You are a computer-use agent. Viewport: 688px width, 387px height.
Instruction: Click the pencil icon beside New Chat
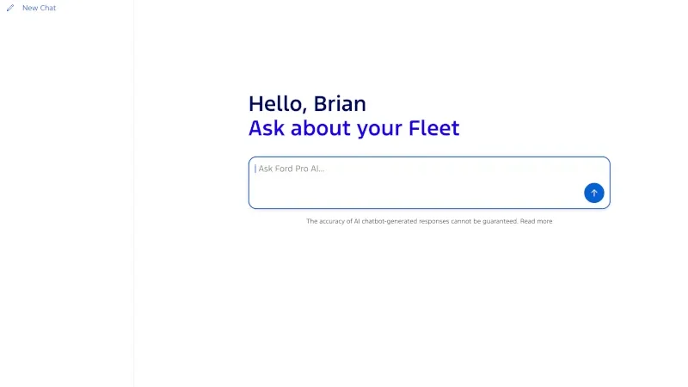[x=10, y=8]
